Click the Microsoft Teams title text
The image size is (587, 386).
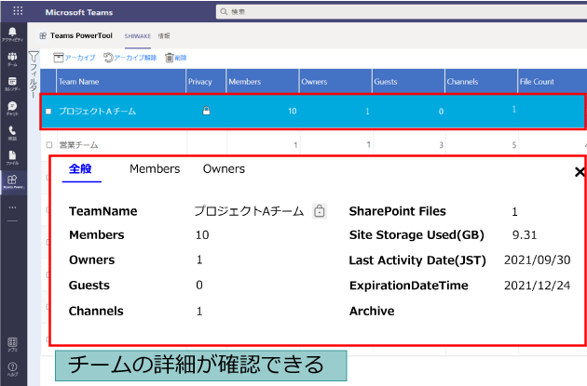79,12
